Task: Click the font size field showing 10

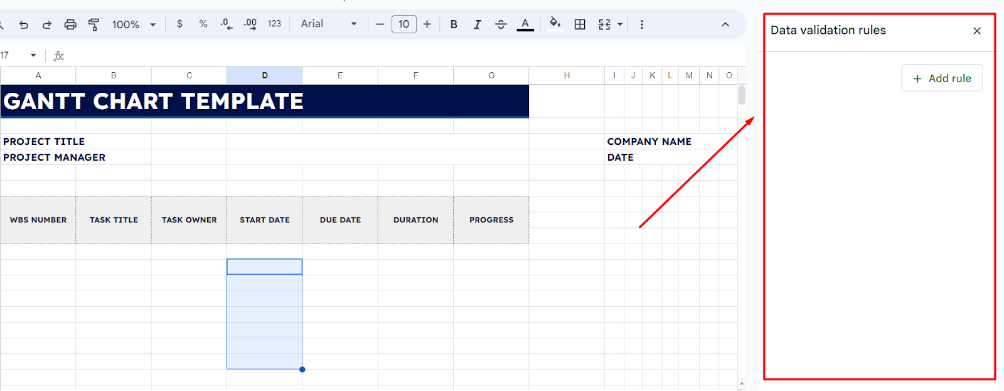Action: 404,24
